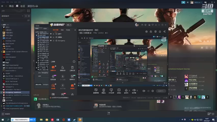Lock the Insurgency source layer
The width and height of the screenshot is (217, 122).
point(53,41)
